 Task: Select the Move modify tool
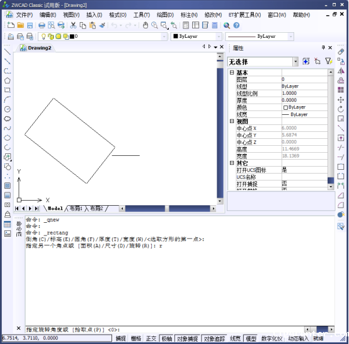click(x=341, y=100)
